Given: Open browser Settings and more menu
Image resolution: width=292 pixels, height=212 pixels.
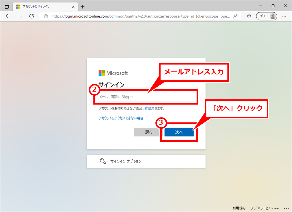Looking at the screenshot, I should (x=284, y=16).
